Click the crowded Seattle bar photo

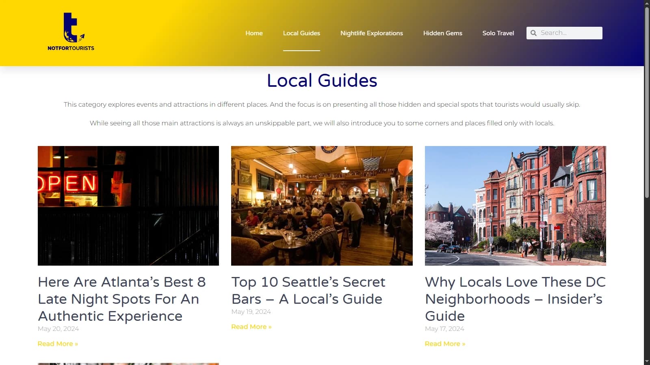[322, 206]
